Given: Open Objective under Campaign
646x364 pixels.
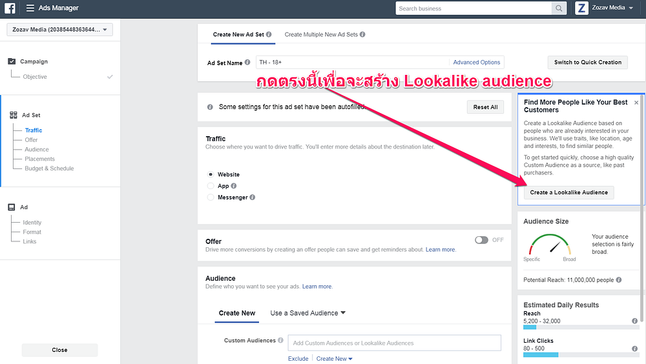Looking at the screenshot, I should (x=35, y=77).
